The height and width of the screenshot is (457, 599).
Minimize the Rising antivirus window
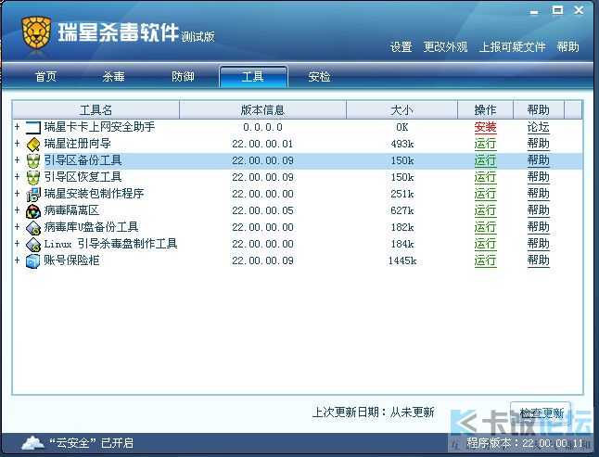tap(534, 12)
